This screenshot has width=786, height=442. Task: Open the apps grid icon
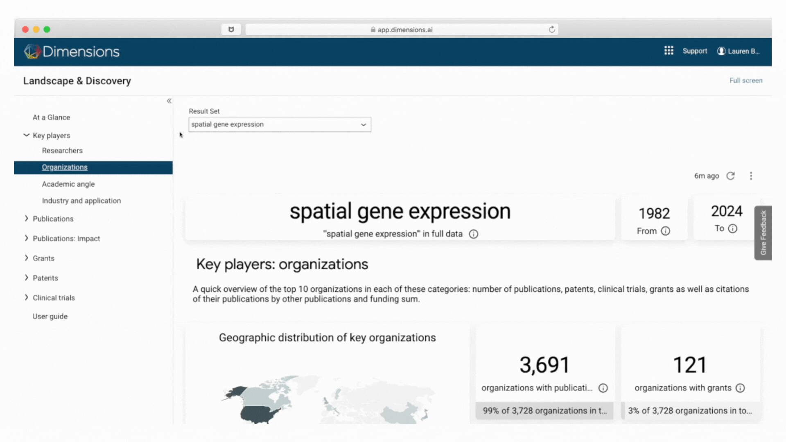669,51
